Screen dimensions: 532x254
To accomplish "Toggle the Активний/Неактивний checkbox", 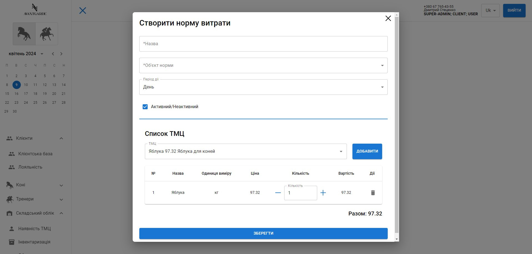I will click(145, 107).
